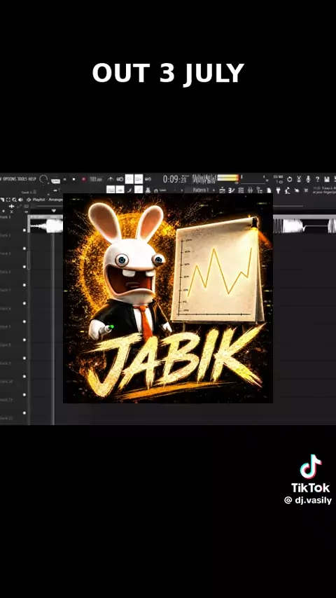This screenshot has height=598, width=336.
Task: Open the playlist view icon right of Pattern 1
Action: click(223, 190)
